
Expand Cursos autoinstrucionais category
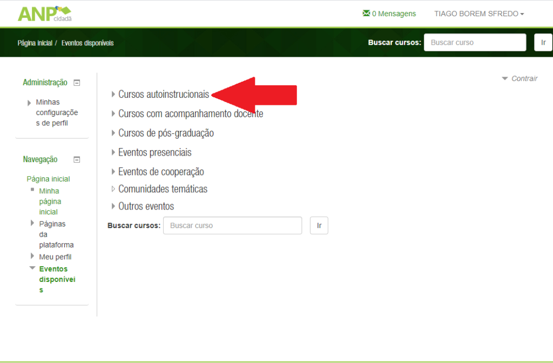pyautogui.click(x=163, y=95)
